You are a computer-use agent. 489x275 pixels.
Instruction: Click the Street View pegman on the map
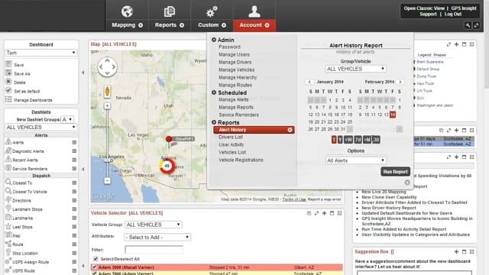pos(107,92)
